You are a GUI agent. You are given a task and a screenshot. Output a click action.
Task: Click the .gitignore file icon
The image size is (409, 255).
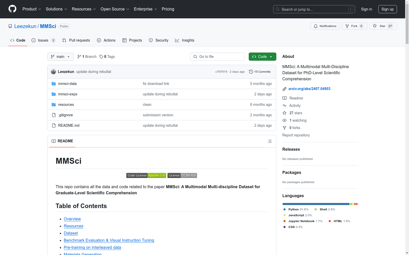pyautogui.click(x=54, y=115)
